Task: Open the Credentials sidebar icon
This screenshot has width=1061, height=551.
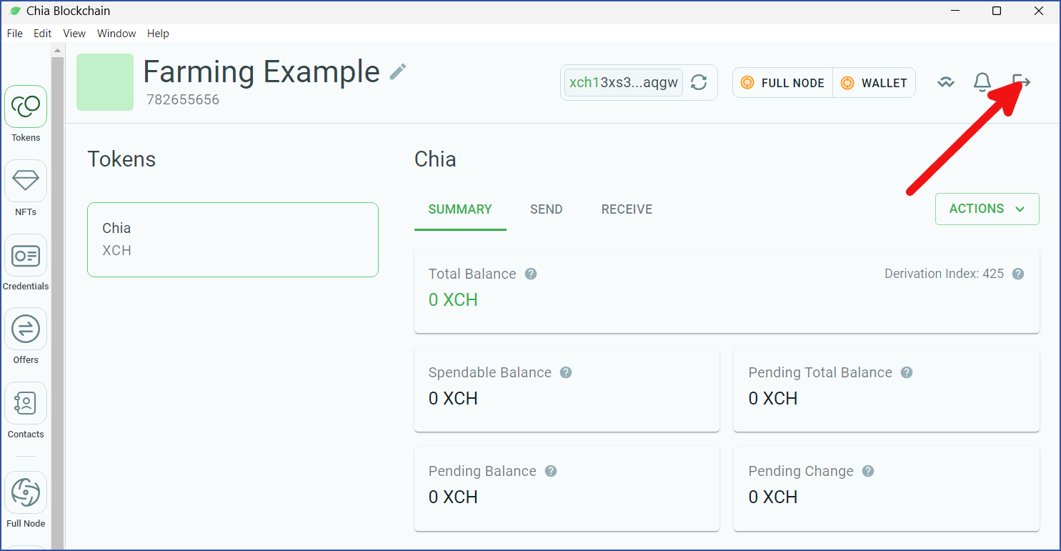Action: click(26, 255)
